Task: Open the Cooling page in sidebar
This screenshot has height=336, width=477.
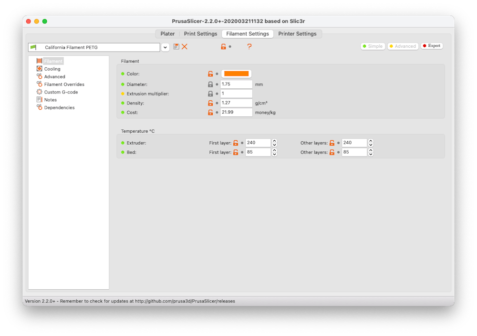Action: pyautogui.click(x=49, y=69)
